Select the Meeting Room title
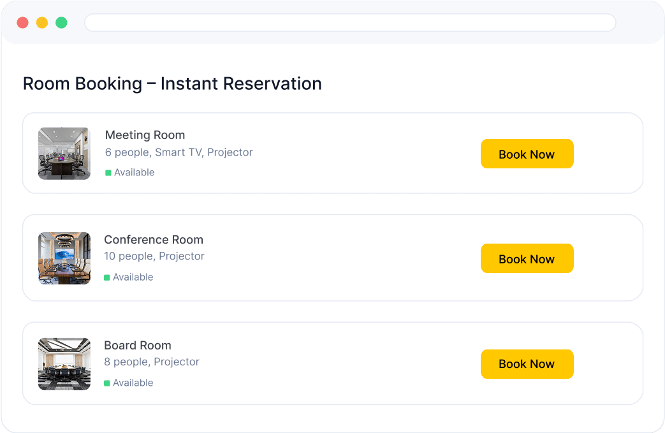This screenshot has width=665, height=433. tap(145, 135)
